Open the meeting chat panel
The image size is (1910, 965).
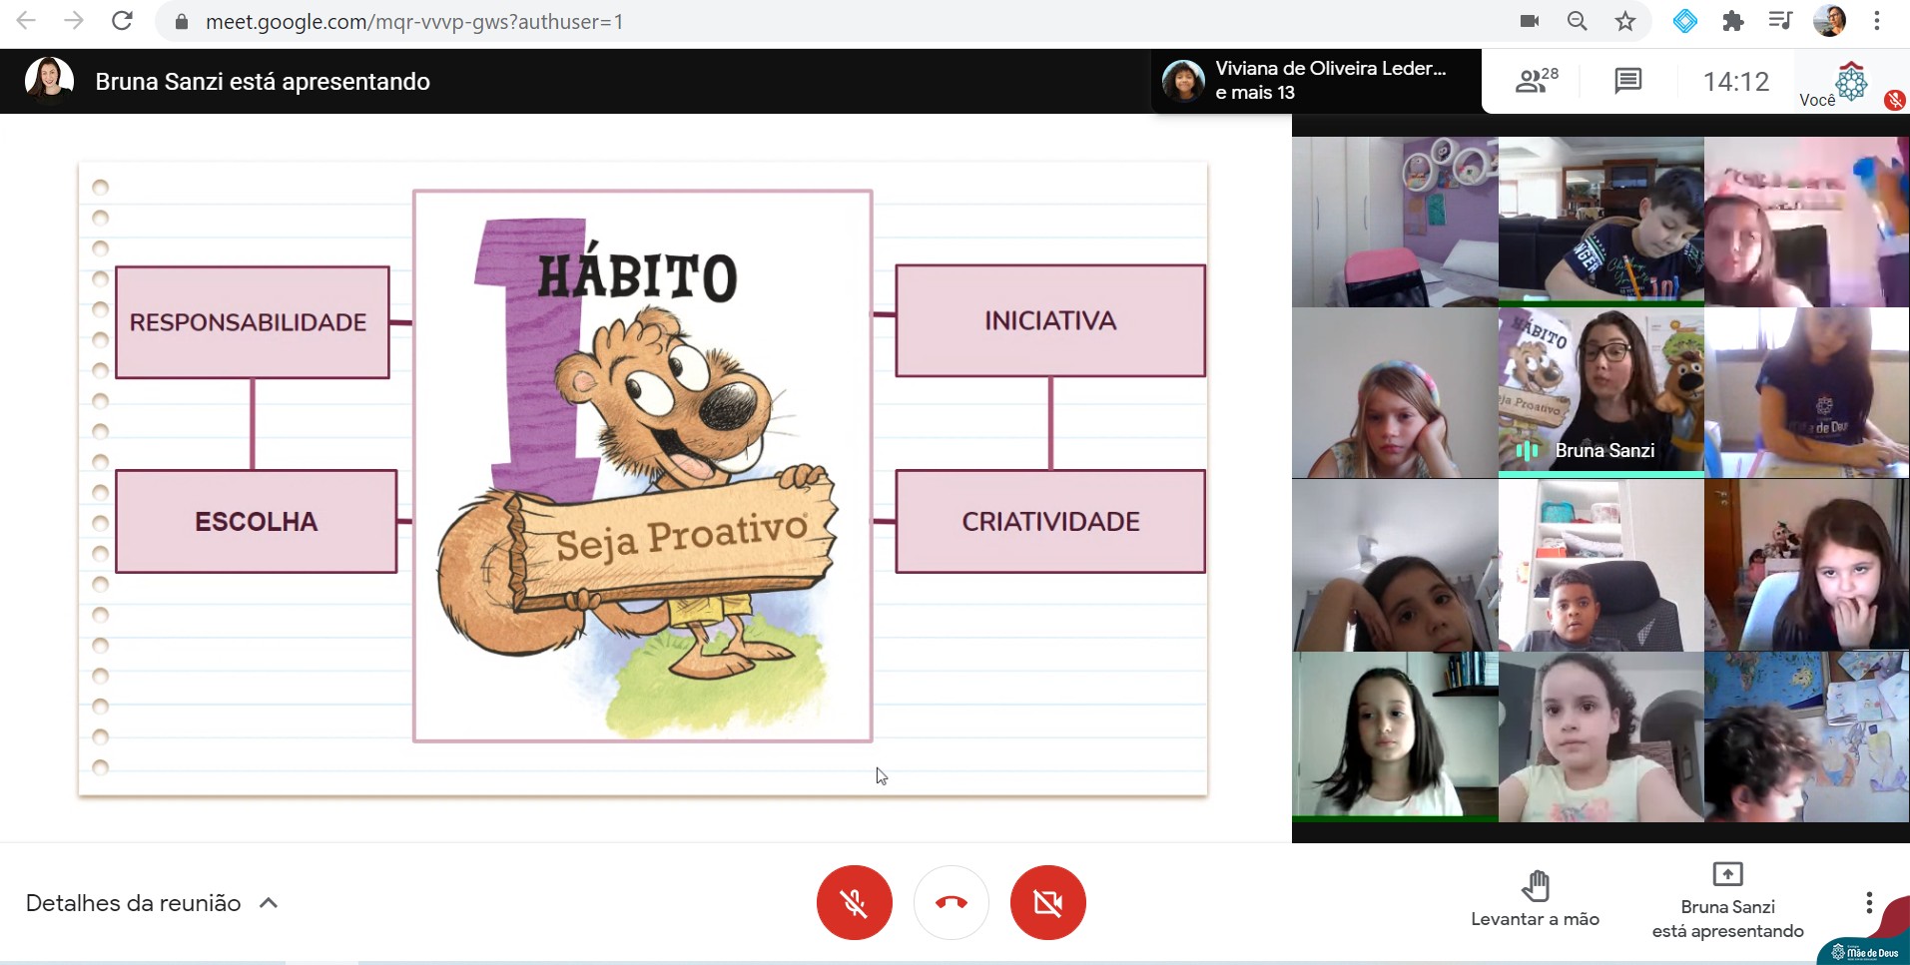click(x=1627, y=81)
